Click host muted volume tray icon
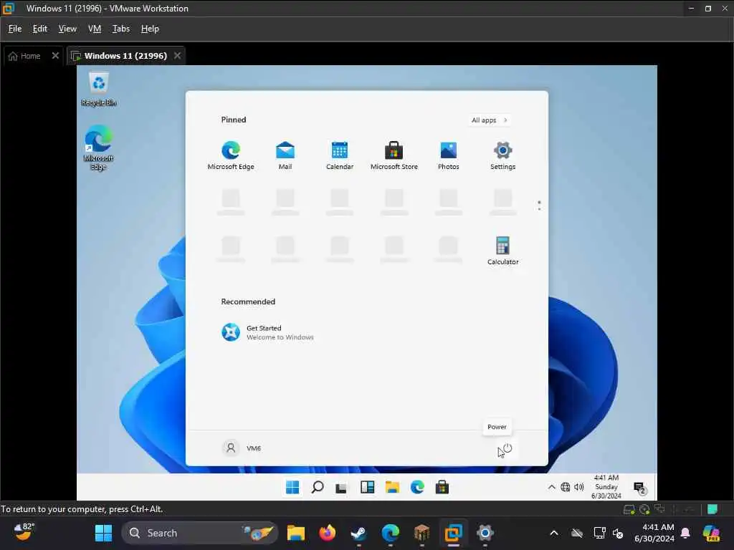The image size is (734, 550). (617, 533)
